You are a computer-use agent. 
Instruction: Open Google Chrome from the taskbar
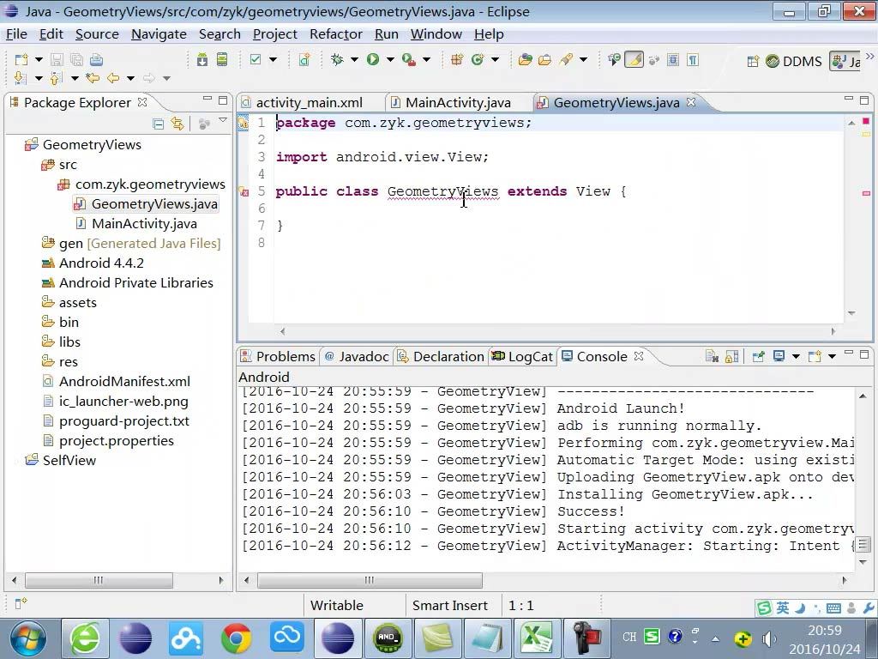(x=237, y=638)
